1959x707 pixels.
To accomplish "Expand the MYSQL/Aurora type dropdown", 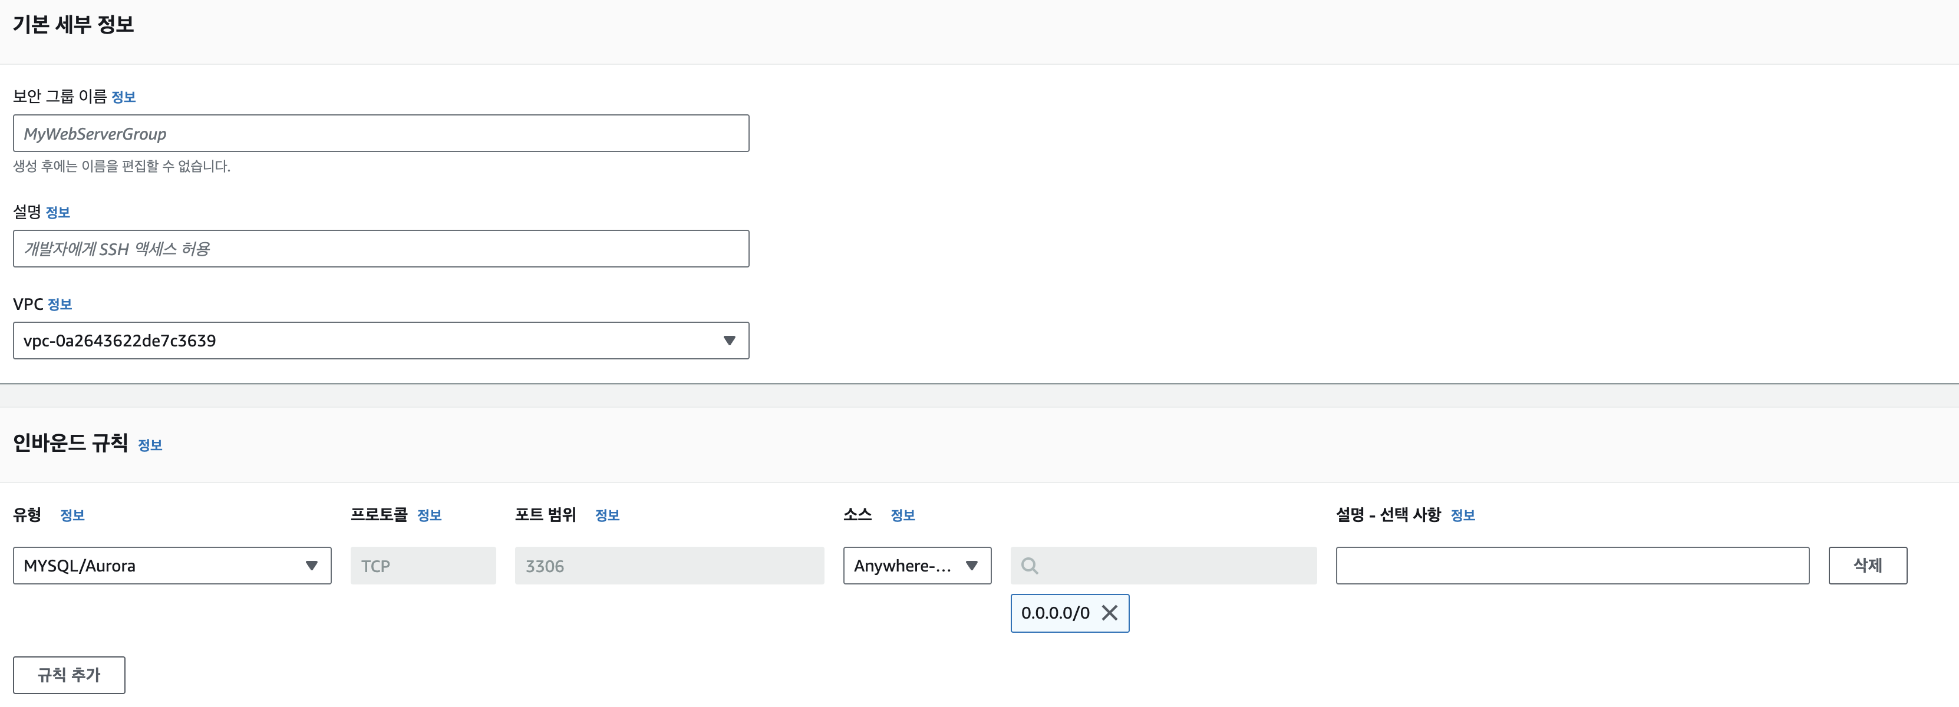I will pos(311,566).
